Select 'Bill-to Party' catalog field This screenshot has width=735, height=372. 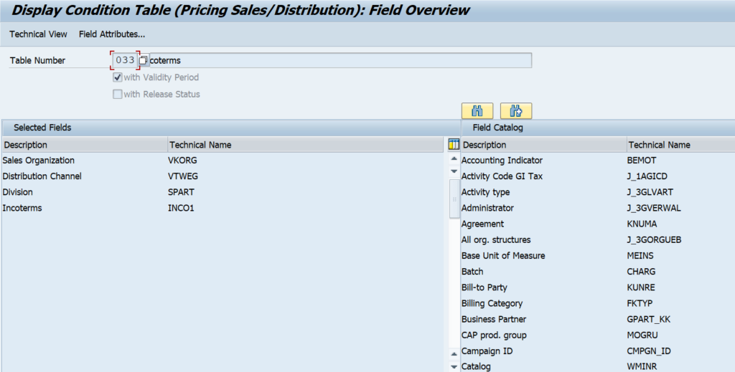[484, 287]
